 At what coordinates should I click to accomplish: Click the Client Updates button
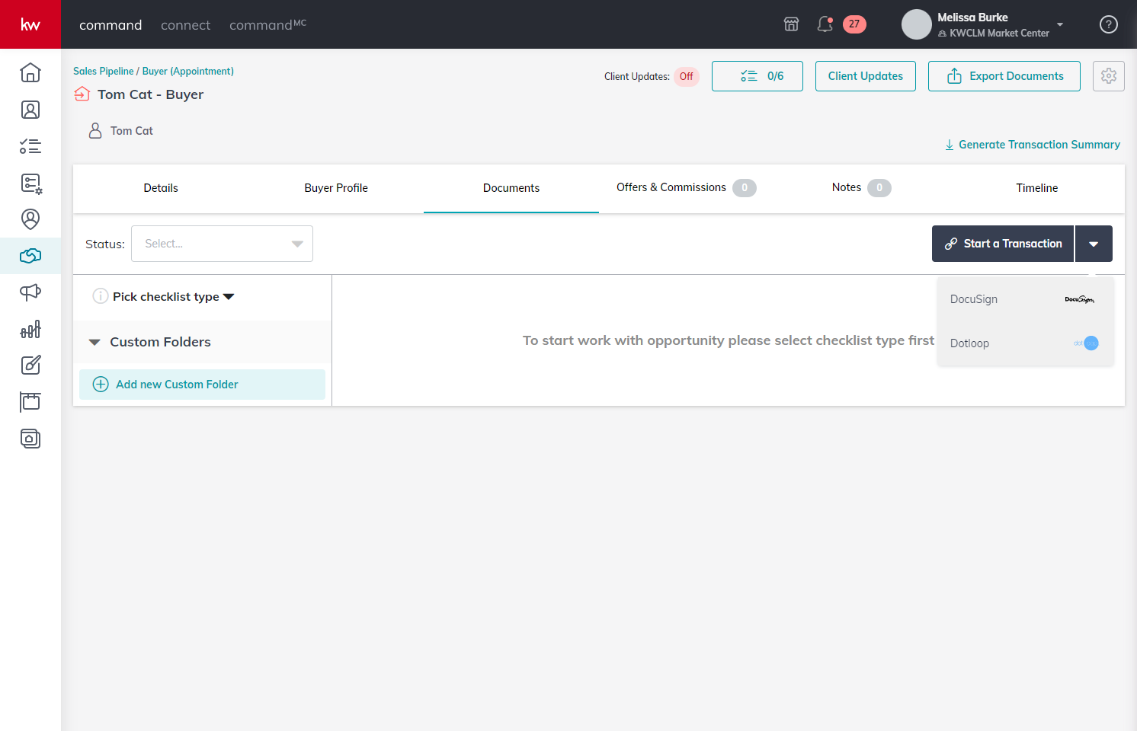click(866, 76)
